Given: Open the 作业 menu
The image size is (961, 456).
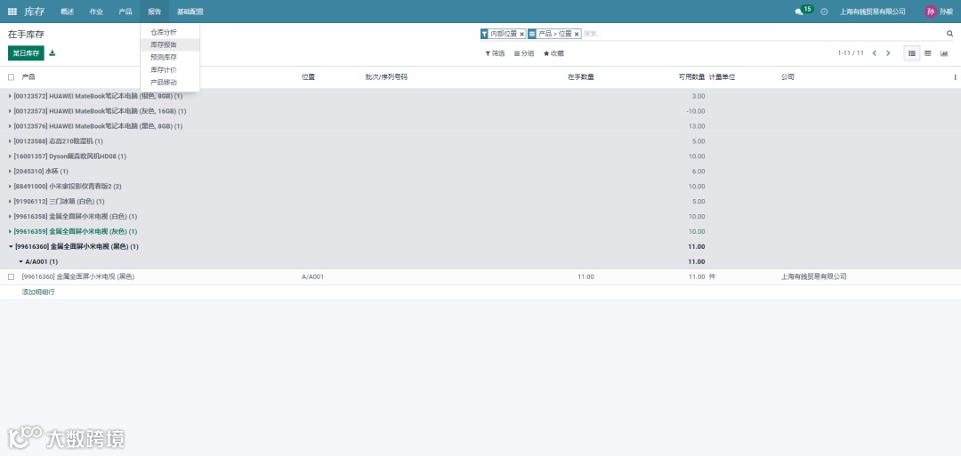Looking at the screenshot, I should pos(96,12).
